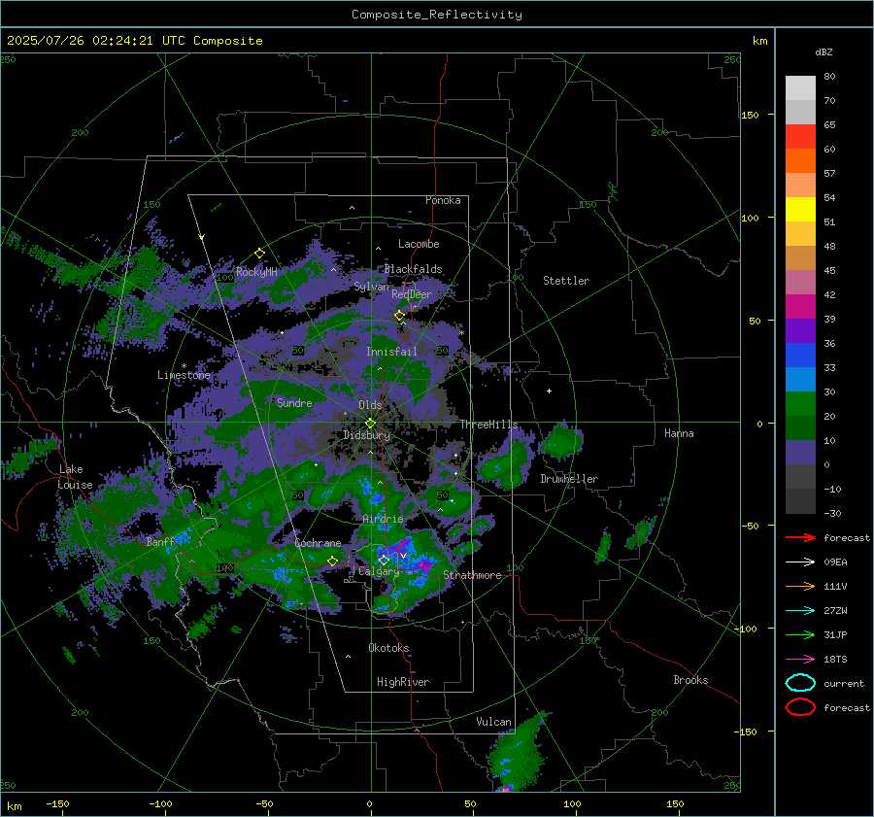Click the red forecast arrow in legend
874x817 pixels.
click(x=800, y=537)
